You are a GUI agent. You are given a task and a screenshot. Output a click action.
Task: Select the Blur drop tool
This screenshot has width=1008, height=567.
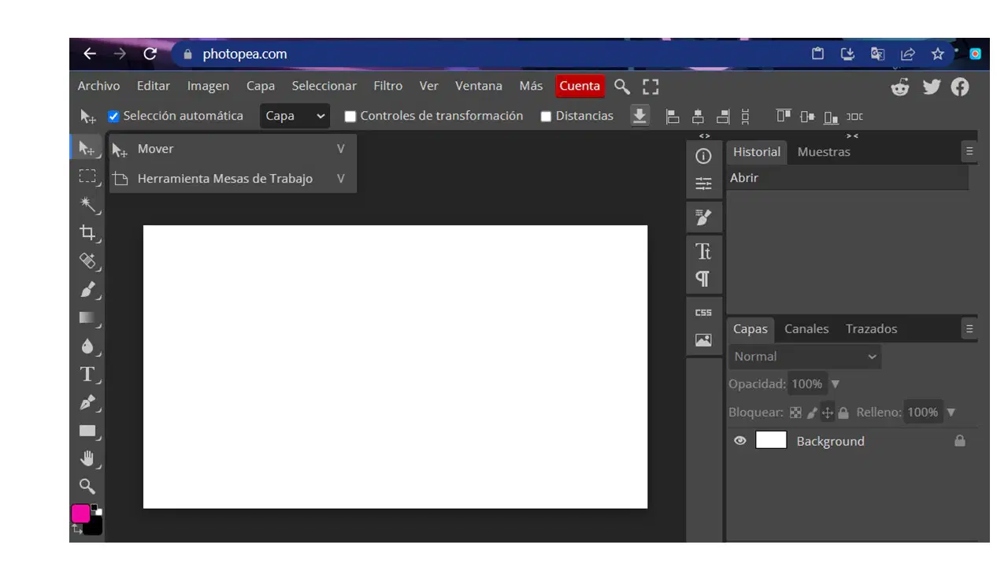coord(87,346)
